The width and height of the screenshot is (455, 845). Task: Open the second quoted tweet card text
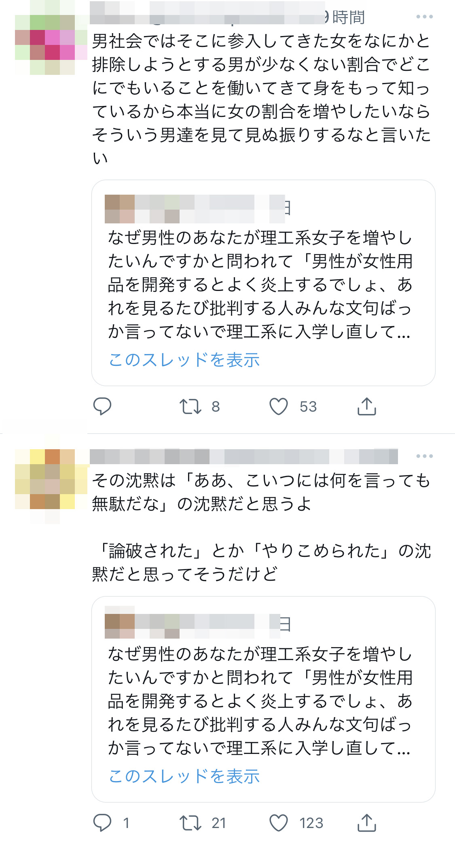260,701
